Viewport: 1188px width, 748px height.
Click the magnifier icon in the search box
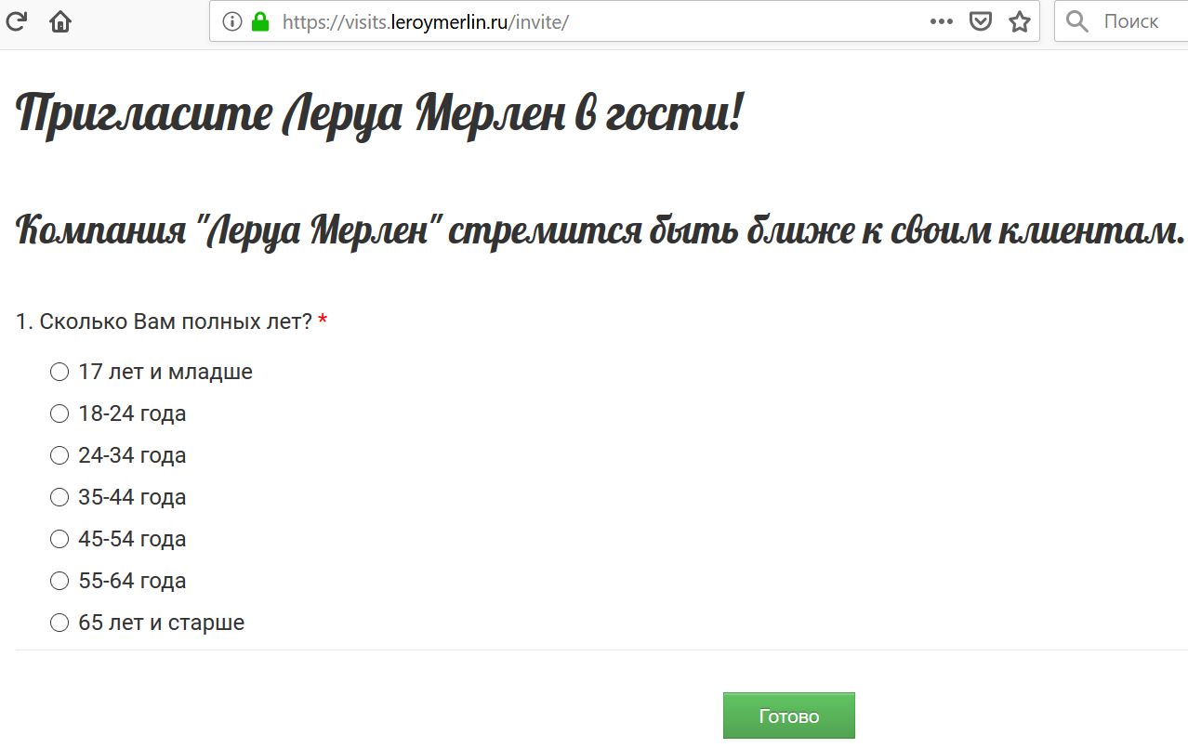[x=1077, y=21]
